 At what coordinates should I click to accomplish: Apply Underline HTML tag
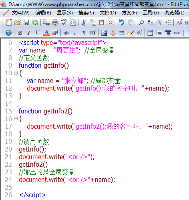point(38,33)
